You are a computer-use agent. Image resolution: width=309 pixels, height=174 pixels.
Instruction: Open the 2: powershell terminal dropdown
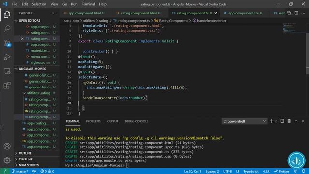pyautogui.click(x=244, y=121)
